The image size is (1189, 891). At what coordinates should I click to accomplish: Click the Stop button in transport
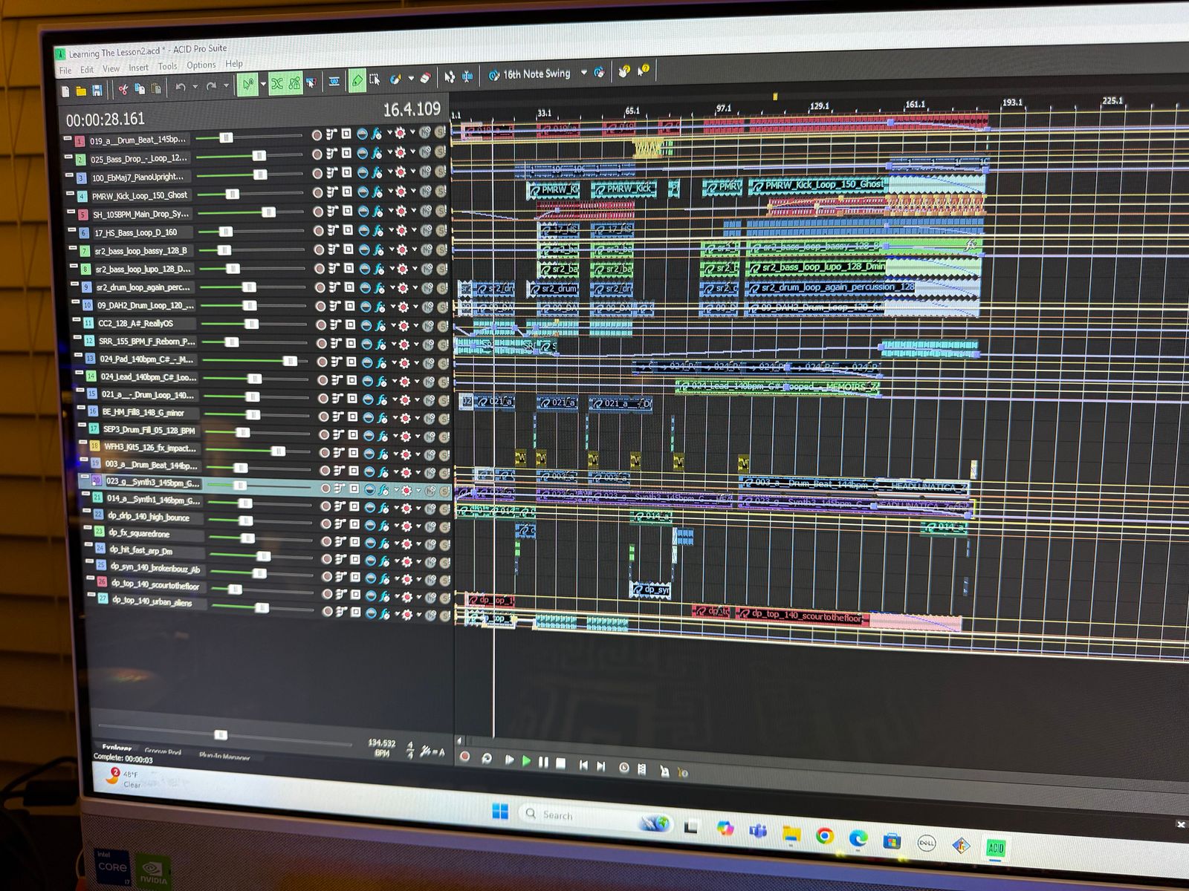click(561, 763)
